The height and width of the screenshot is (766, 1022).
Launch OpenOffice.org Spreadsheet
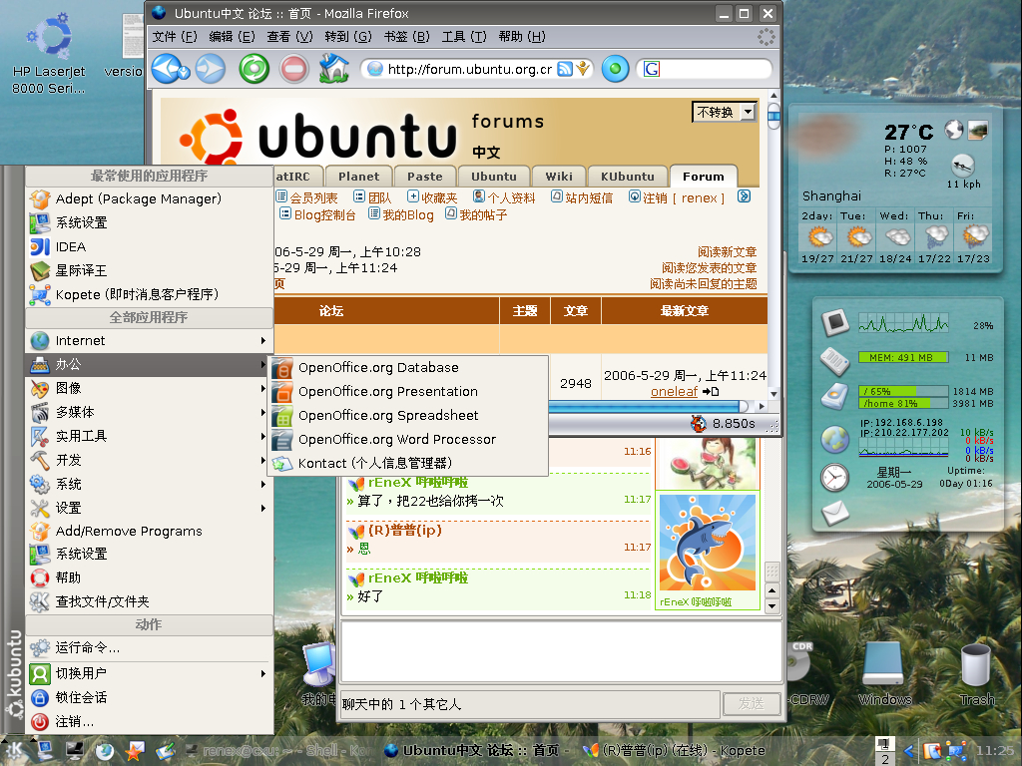tap(408, 416)
